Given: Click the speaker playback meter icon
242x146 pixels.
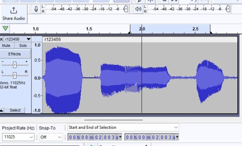Looking at the screenshot, I should tap(138, 9).
